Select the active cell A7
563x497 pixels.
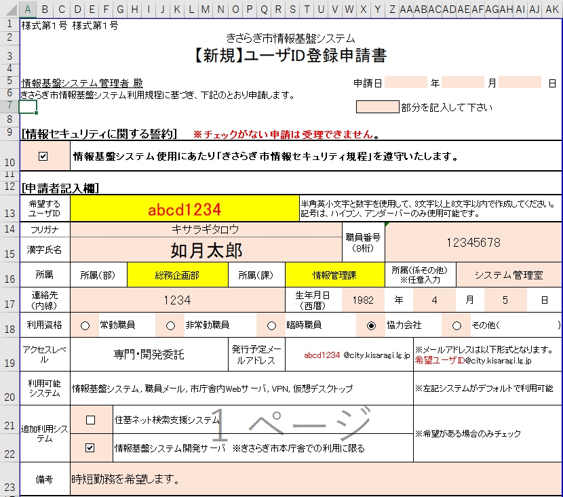(x=28, y=106)
